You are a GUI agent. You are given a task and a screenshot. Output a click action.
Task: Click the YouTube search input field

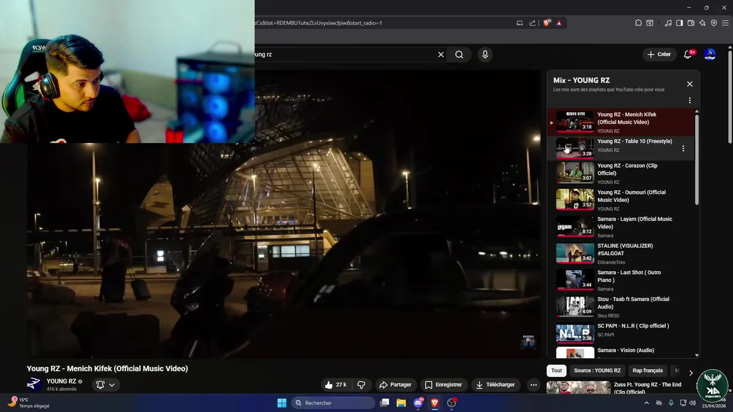[344, 54]
